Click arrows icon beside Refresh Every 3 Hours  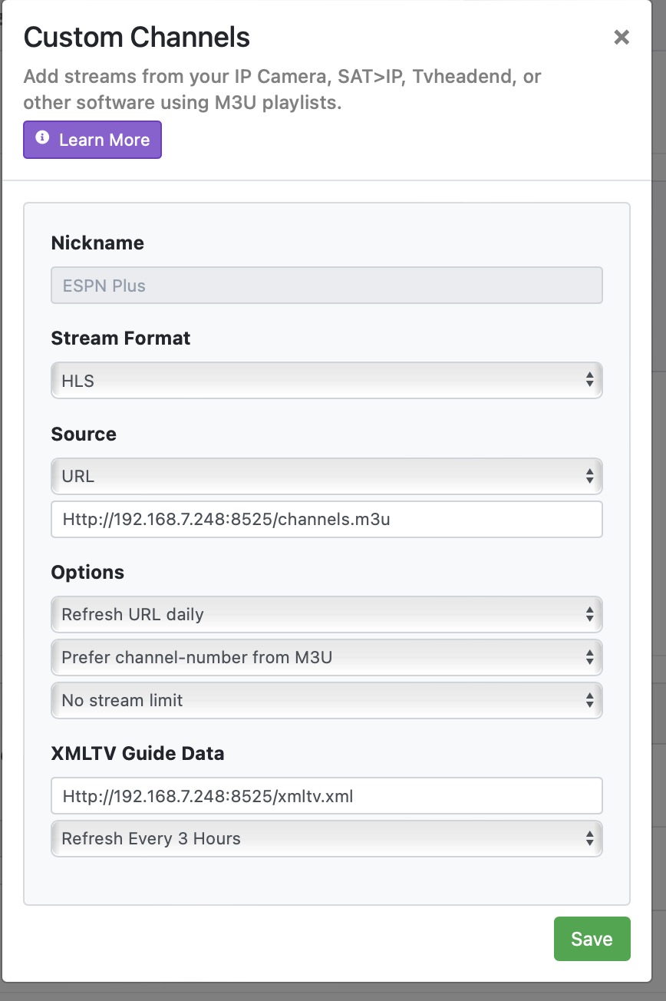click(x=589, y=838)
